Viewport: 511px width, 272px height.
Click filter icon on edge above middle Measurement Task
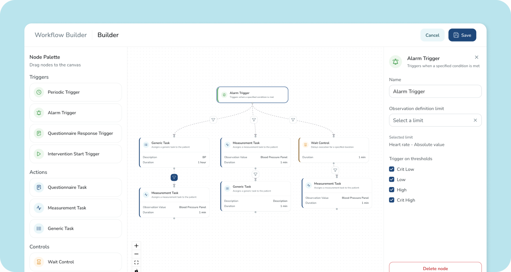[x=254, y=120]
